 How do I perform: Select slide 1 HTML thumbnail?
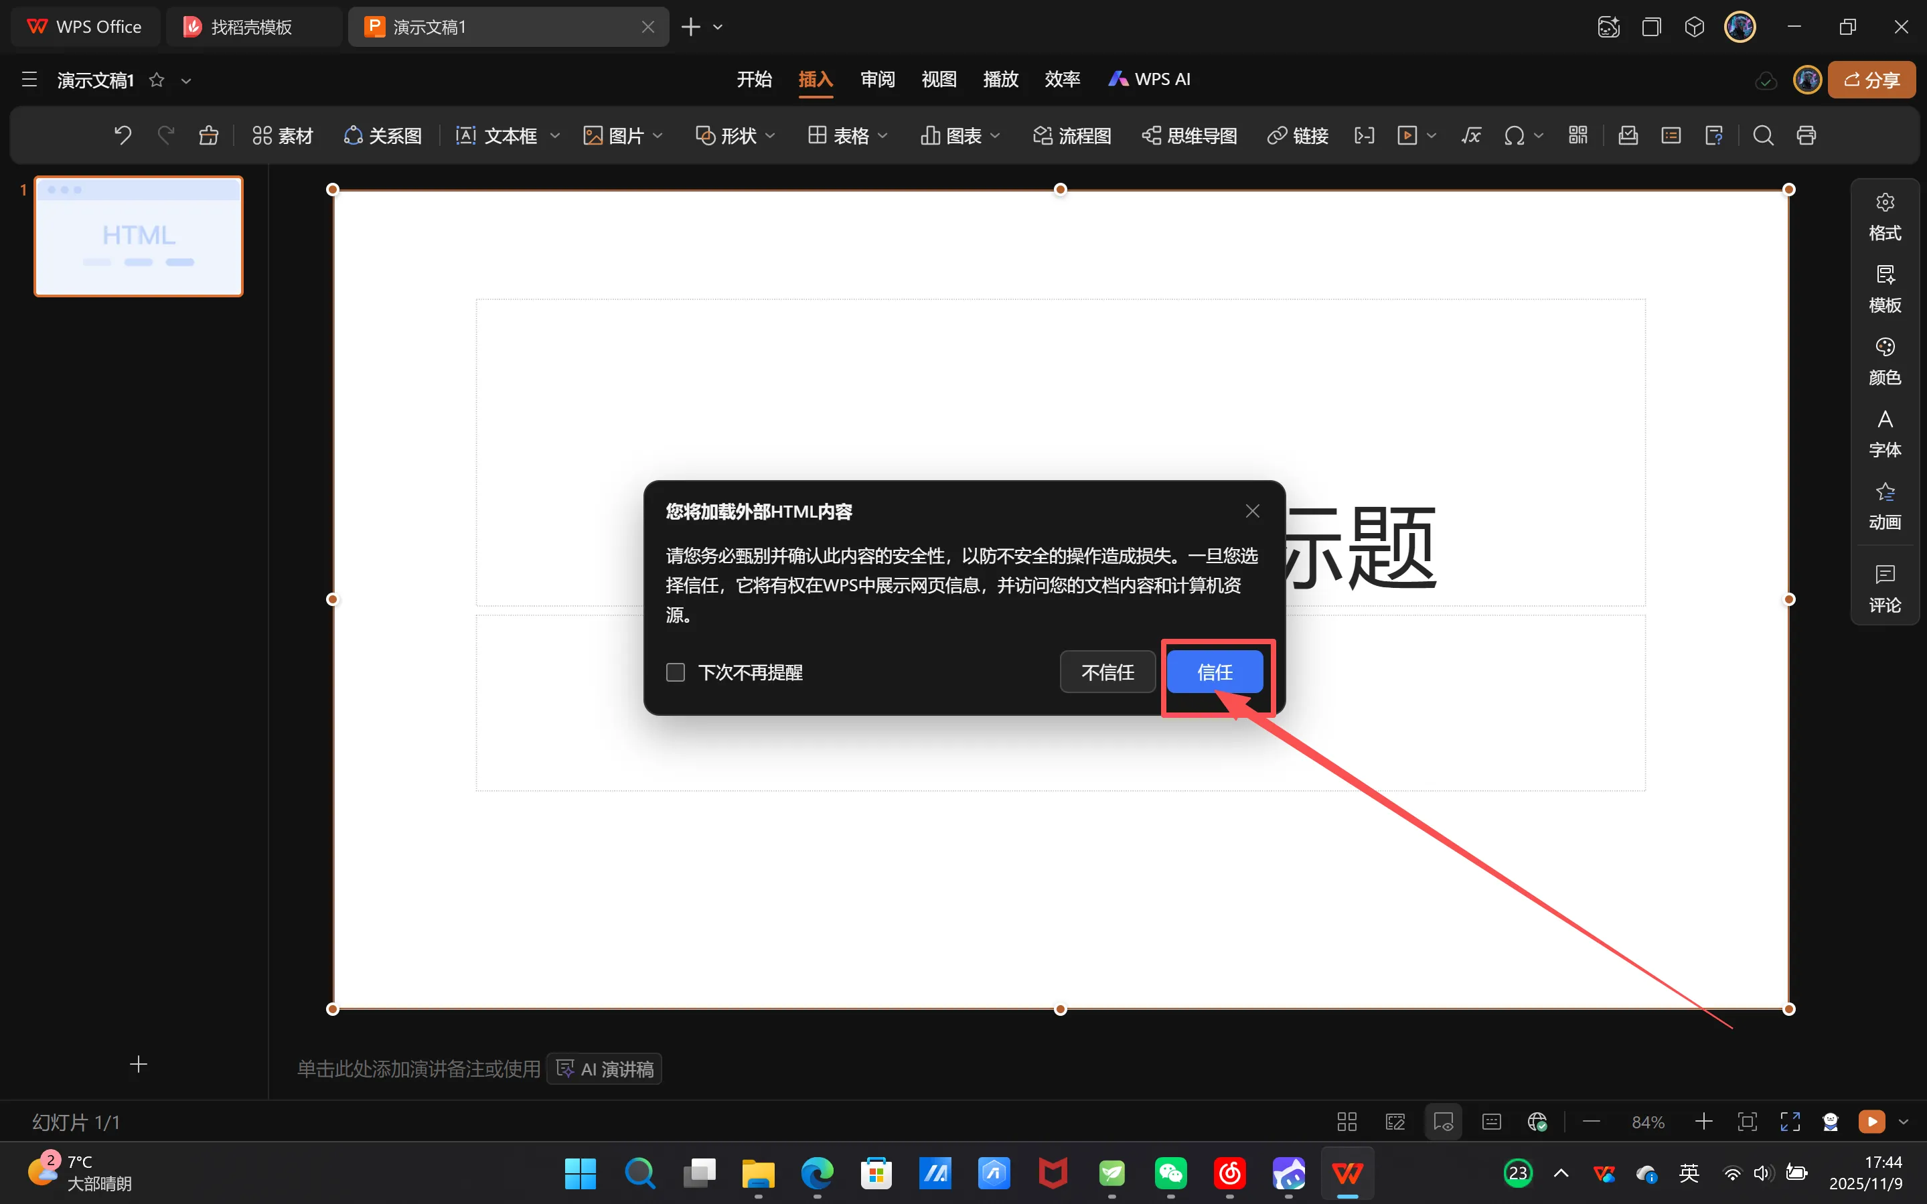[139, 236]
